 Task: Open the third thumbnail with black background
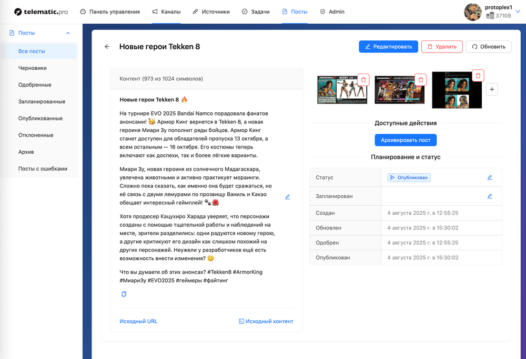tap(457, 90)
